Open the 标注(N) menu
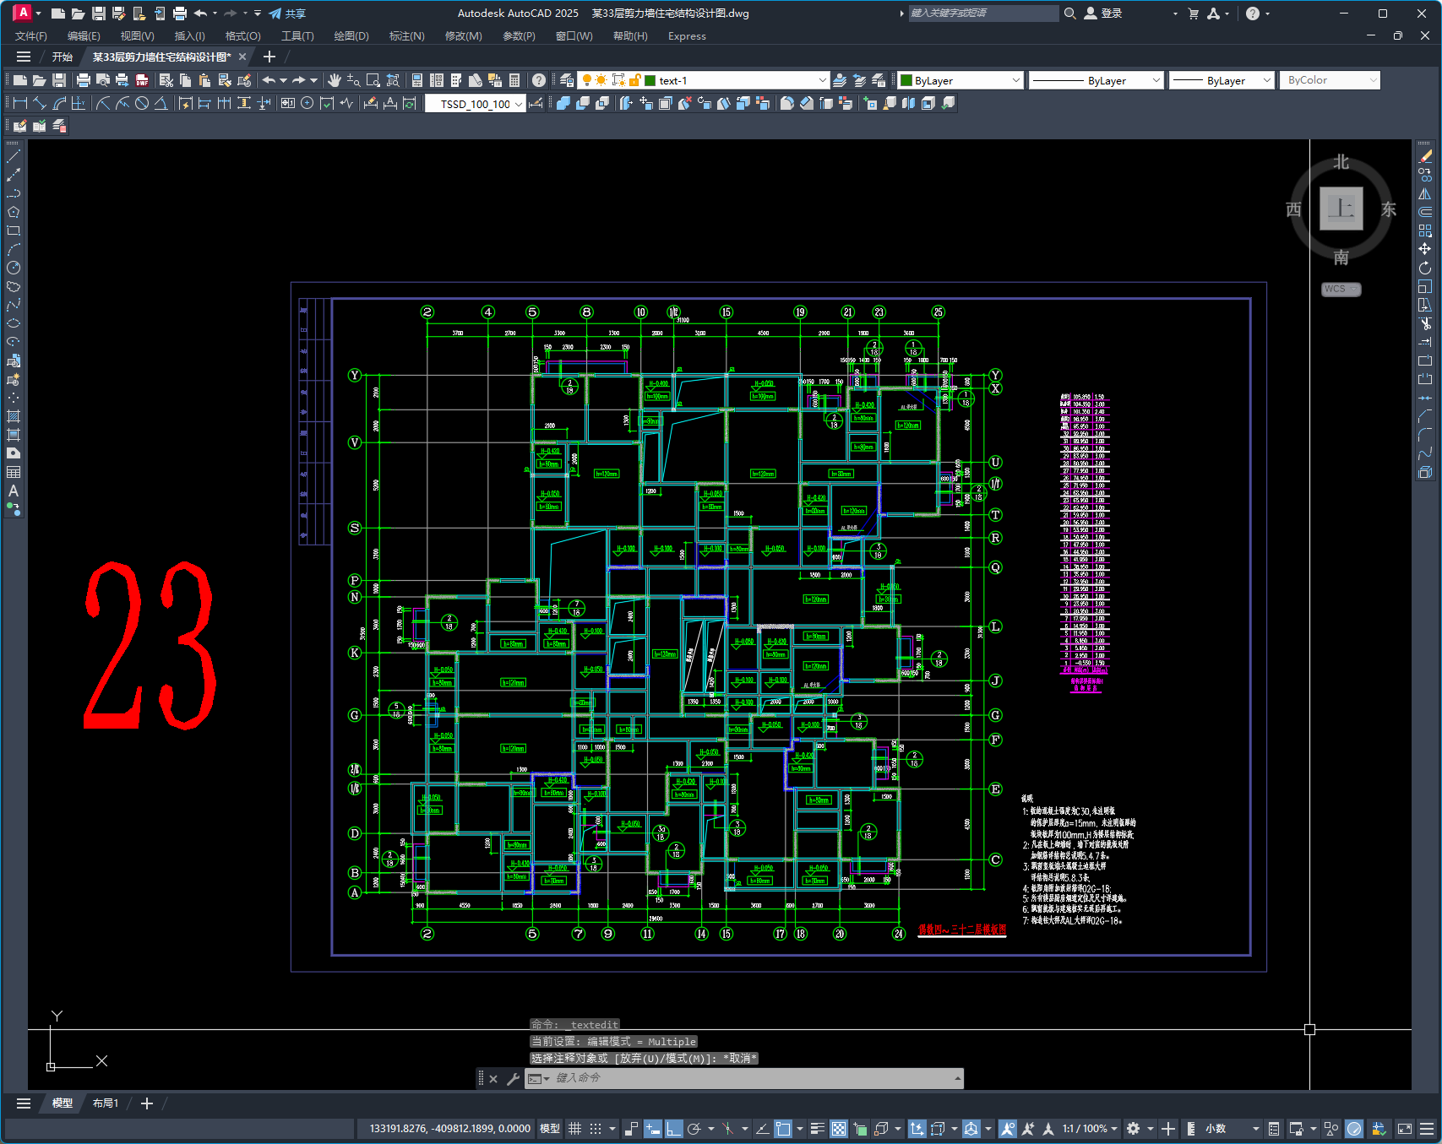The height and width of the screenshot is (1144, 1442). point(406,36)
